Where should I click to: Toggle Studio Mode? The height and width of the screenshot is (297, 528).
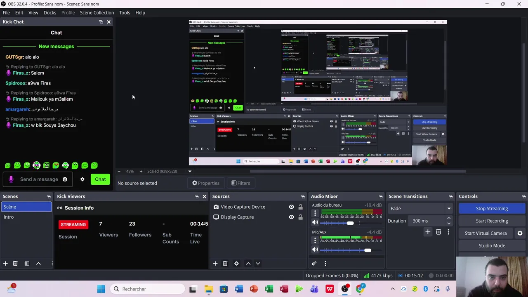pyautogui.click(x=492, y=245)
